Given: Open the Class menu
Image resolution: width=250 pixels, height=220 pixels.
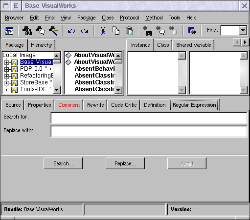Looking at the screenshot, I should click(x=108, y=18).
